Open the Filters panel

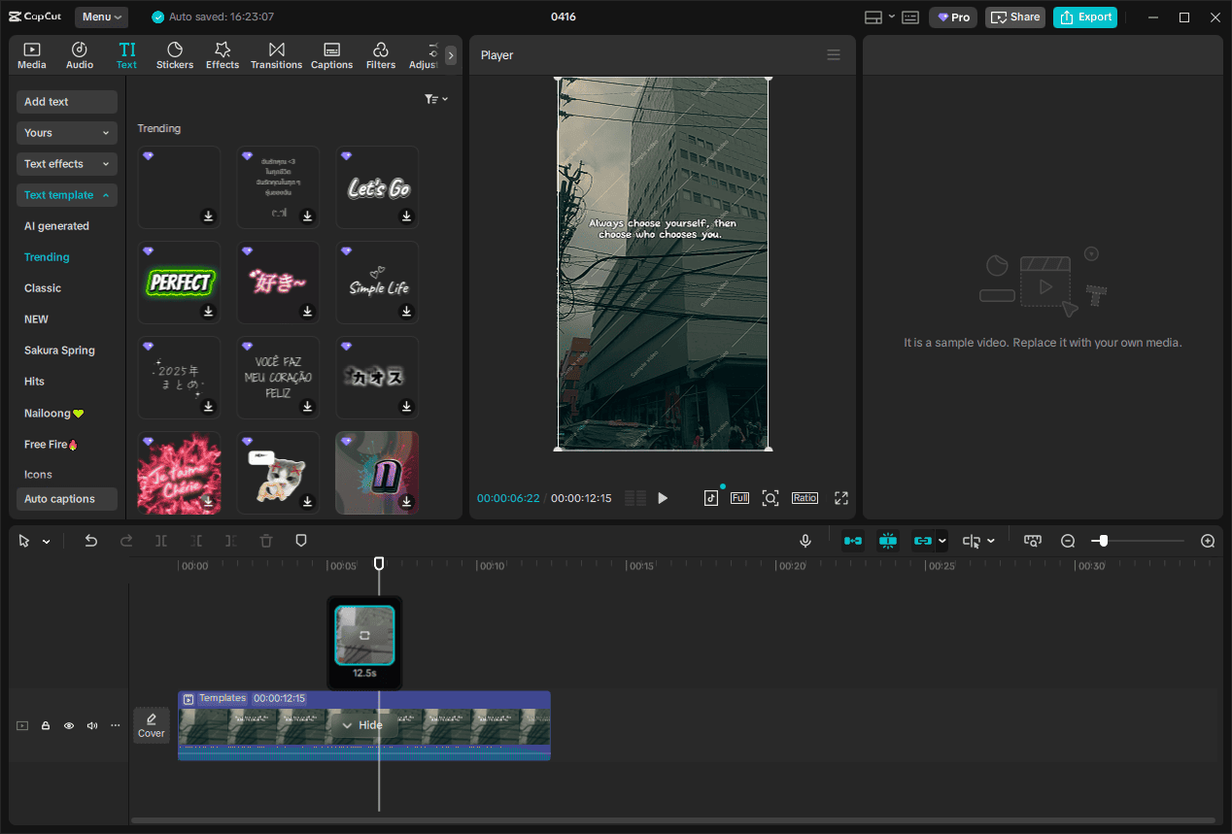tap(380, 54)
